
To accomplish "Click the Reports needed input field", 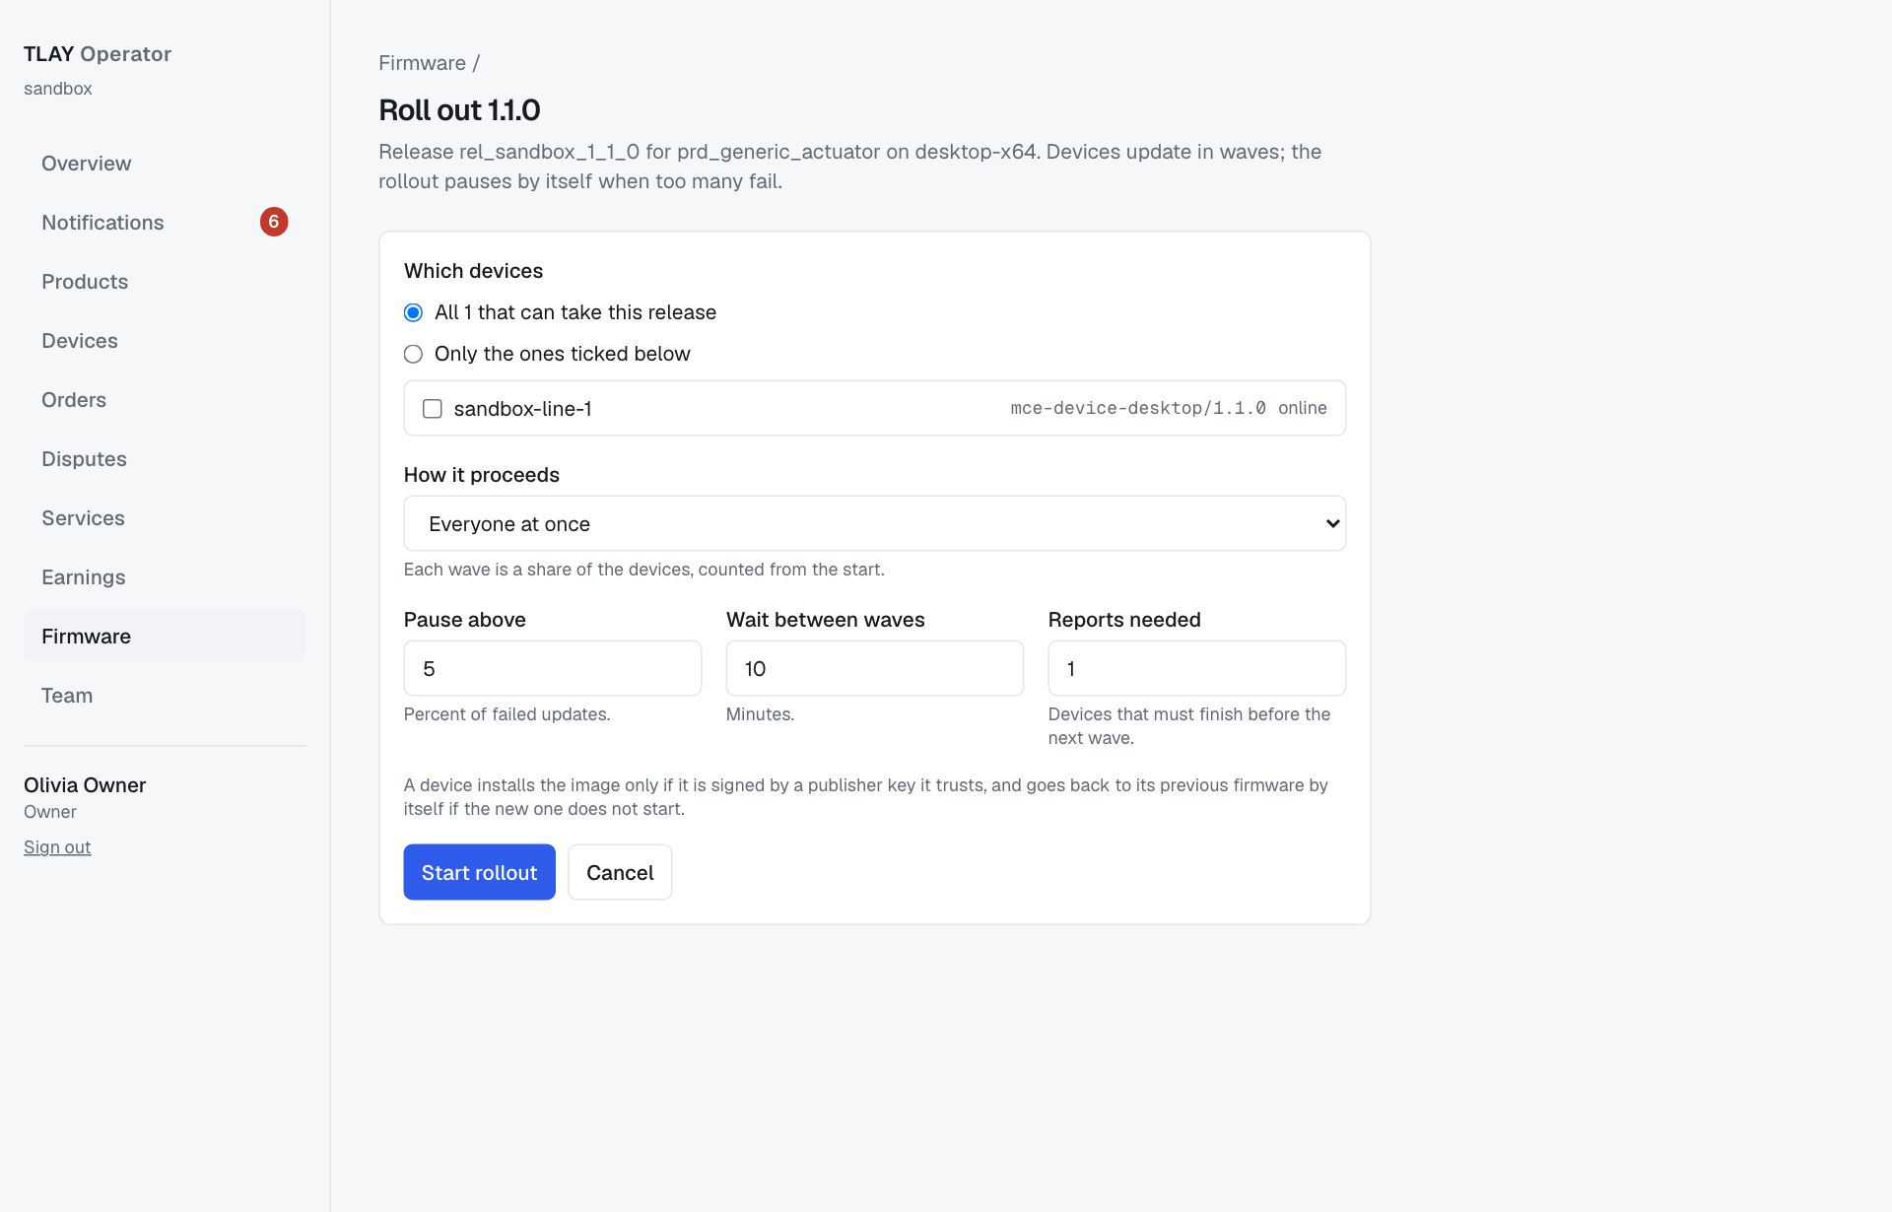I will tap(1197, 668).
